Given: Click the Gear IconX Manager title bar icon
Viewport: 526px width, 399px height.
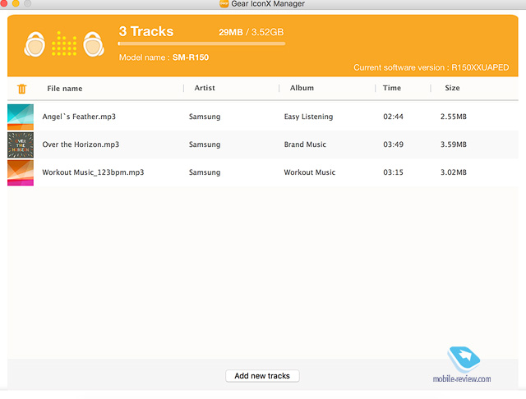Looking at the screenshot, I should coord(224,3).
